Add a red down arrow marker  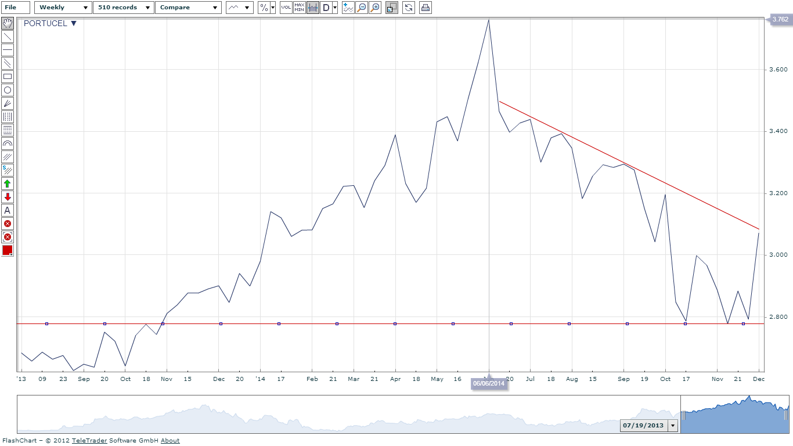8,197
